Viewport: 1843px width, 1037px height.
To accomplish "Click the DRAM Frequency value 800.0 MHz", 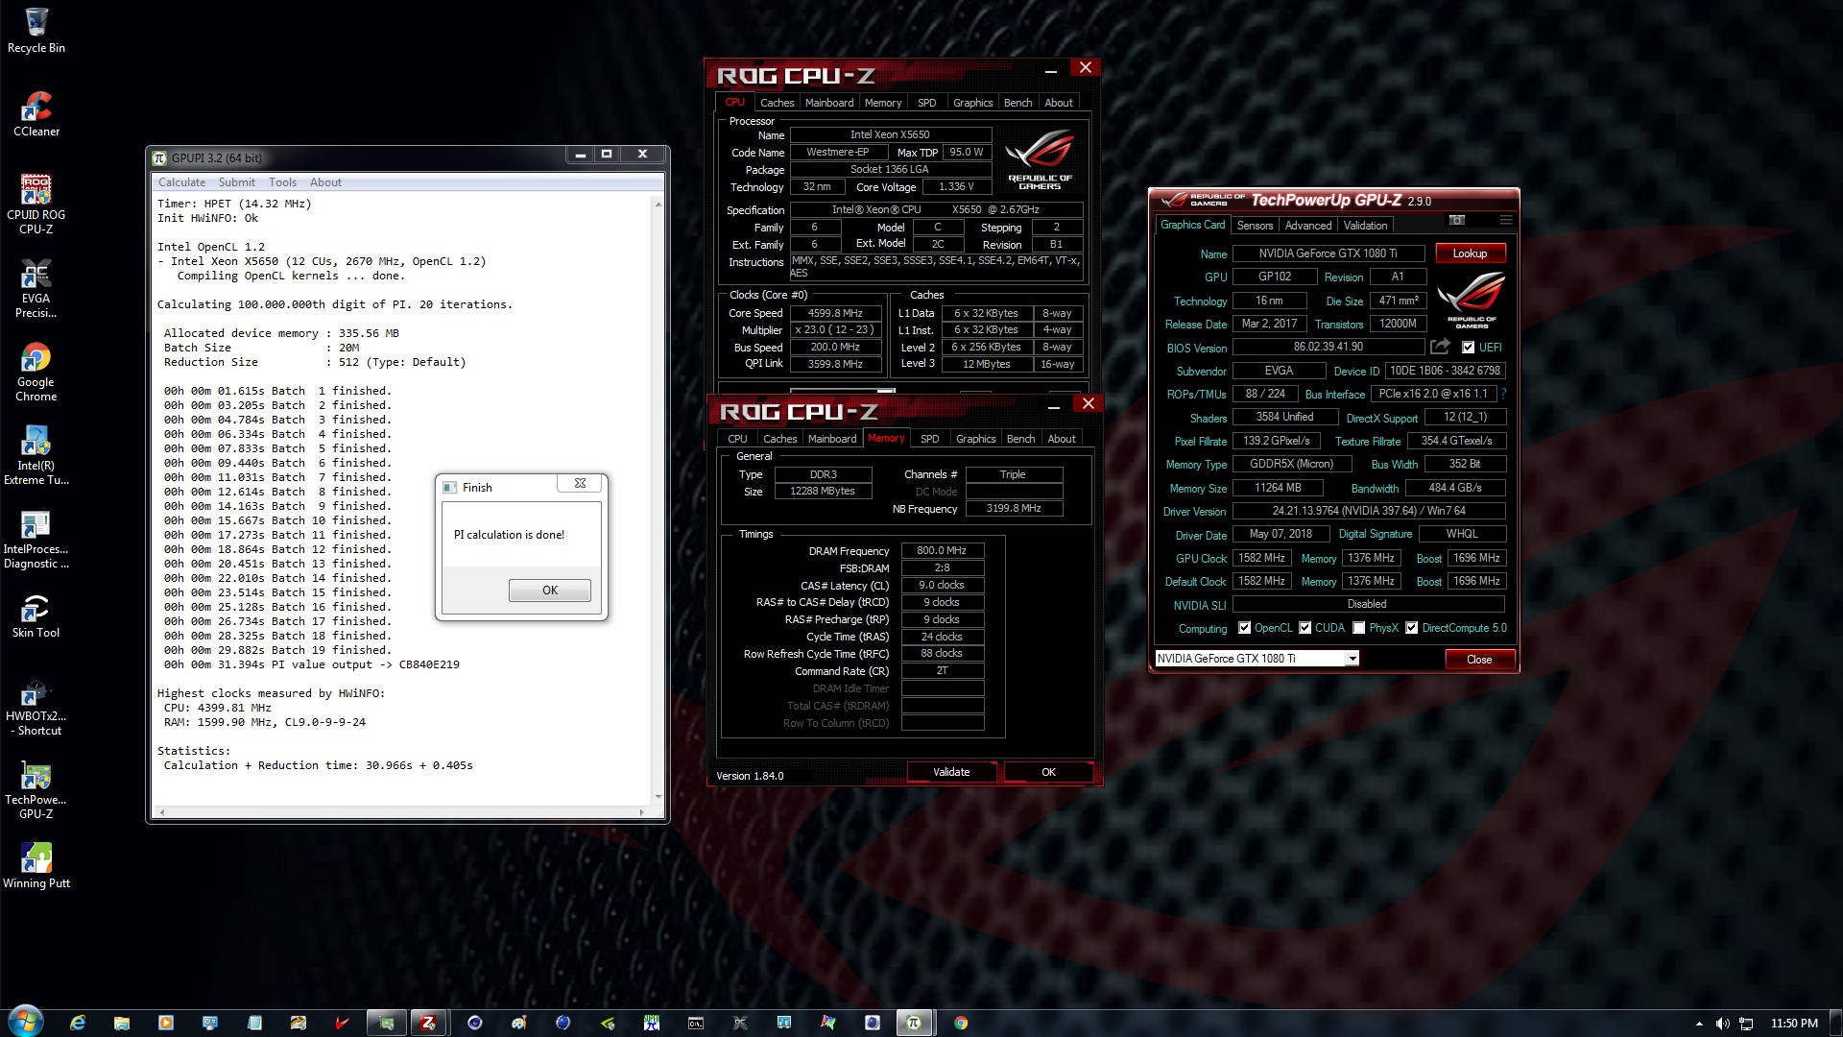I will pyautogui.click(x=942, y=551).
